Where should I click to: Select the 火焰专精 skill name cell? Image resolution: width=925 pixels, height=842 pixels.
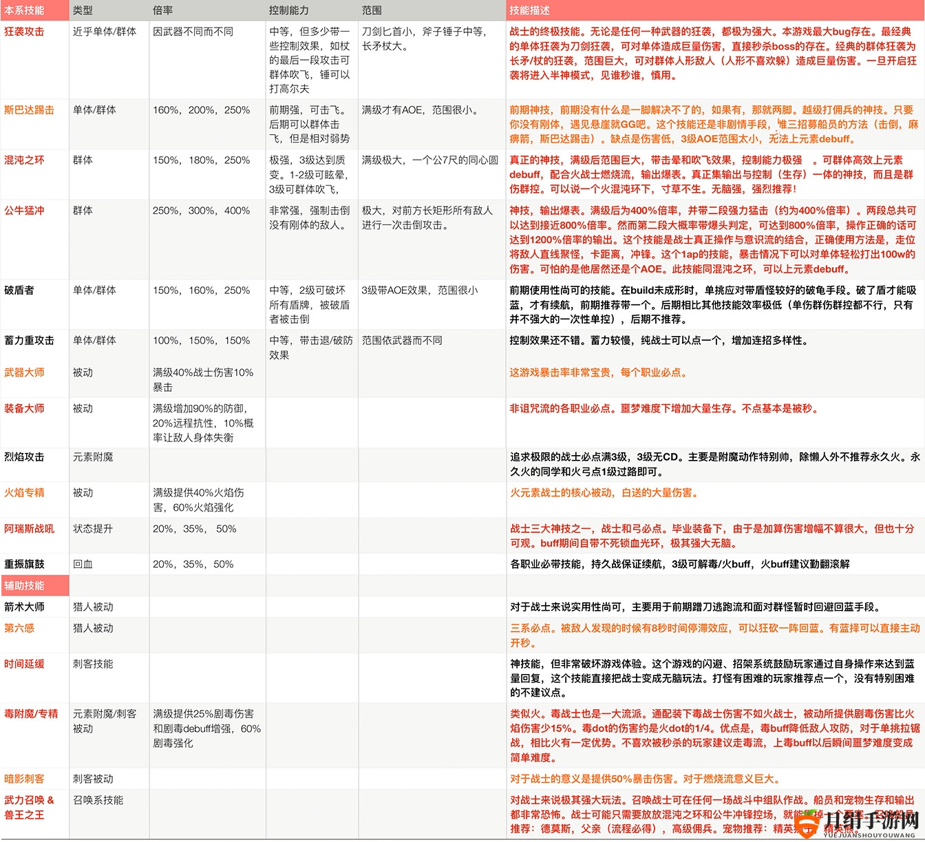pos(34,500)
